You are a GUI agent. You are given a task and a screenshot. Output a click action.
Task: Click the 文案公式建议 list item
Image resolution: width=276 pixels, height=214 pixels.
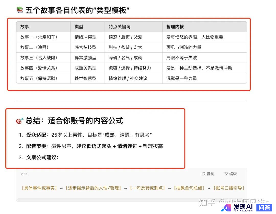pos(42,157)
